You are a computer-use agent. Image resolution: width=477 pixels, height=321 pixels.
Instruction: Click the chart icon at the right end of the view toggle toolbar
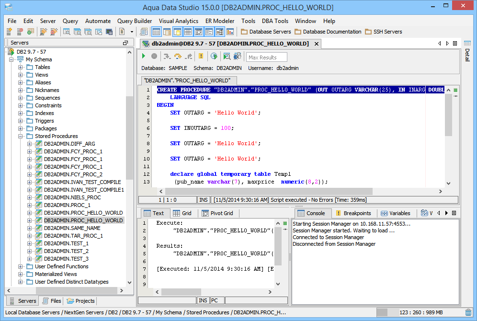pos(230,32)
